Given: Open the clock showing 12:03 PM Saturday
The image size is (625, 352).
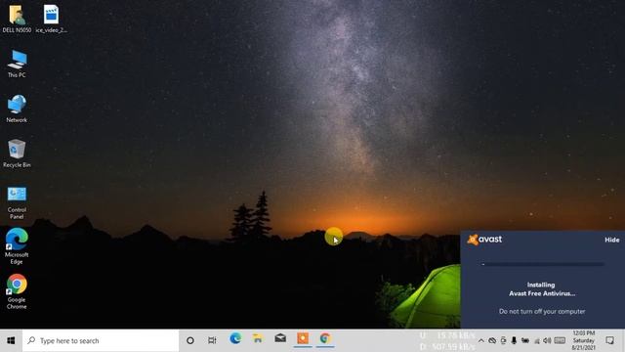Looking at the screenshot, I should [x=584, y=340].
